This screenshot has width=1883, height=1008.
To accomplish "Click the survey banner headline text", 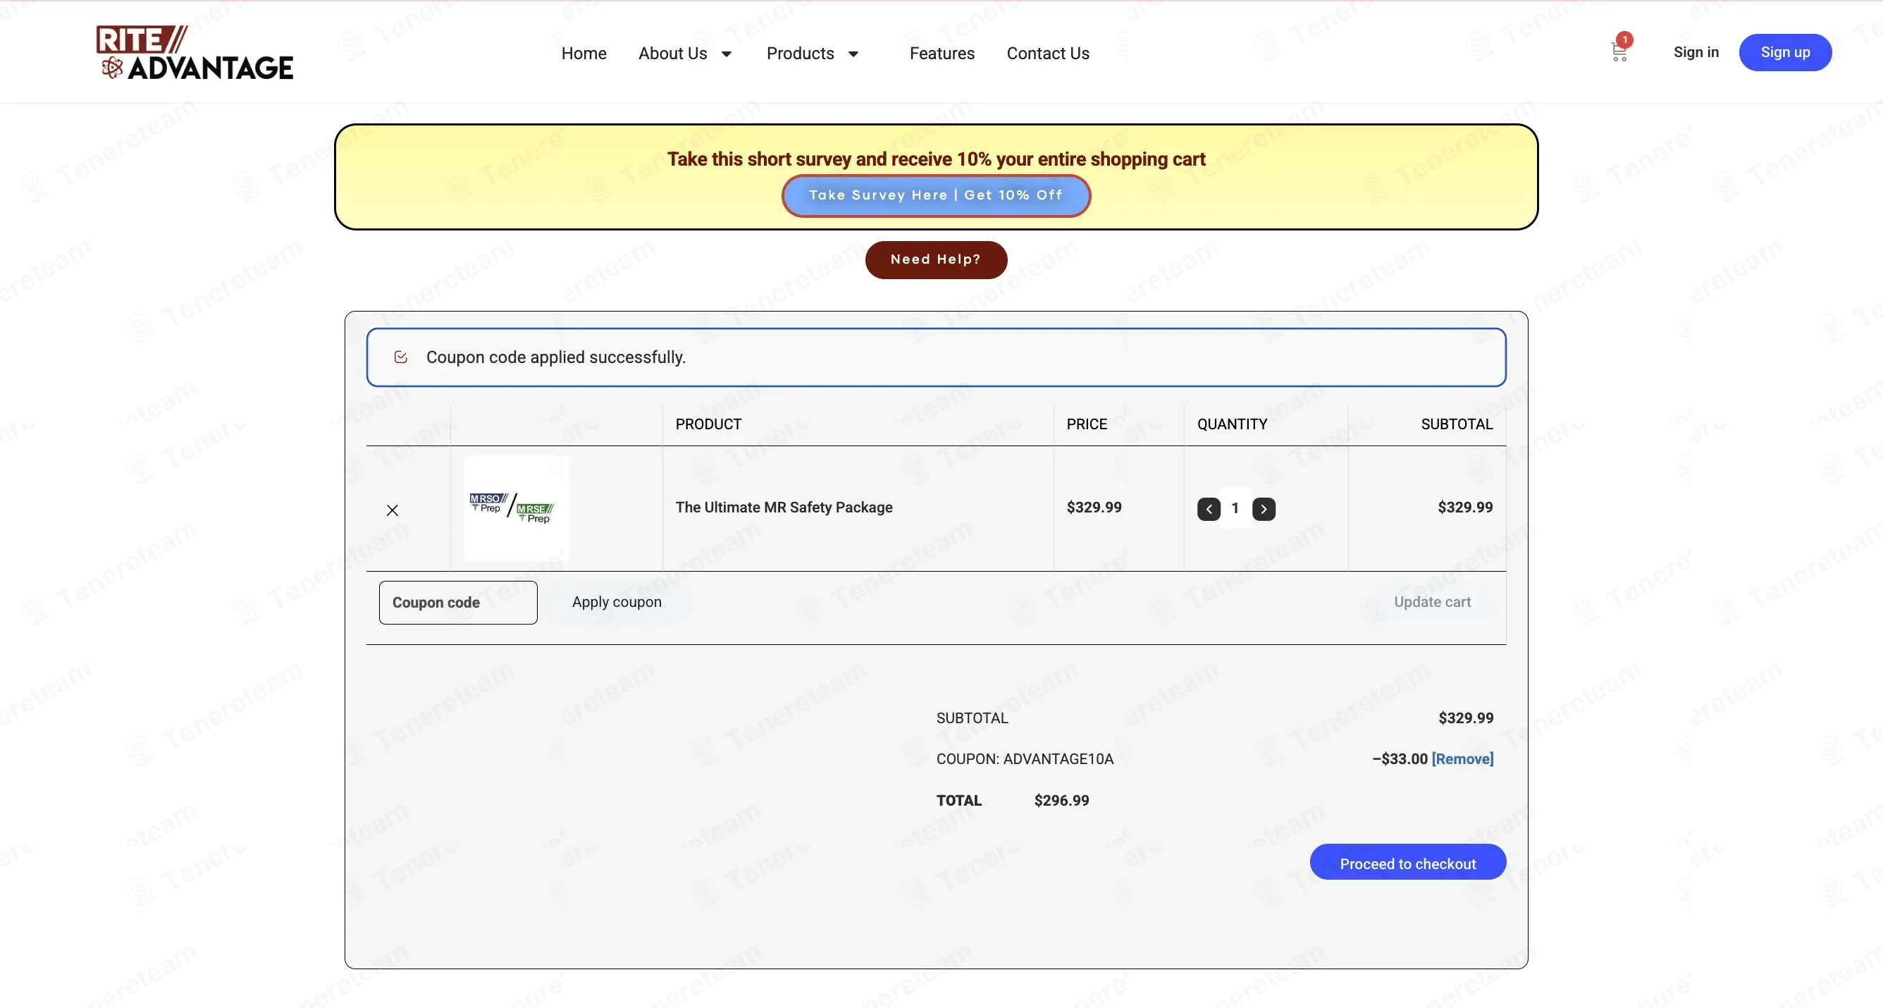I will pyautogui.click(x=937, y=159).
